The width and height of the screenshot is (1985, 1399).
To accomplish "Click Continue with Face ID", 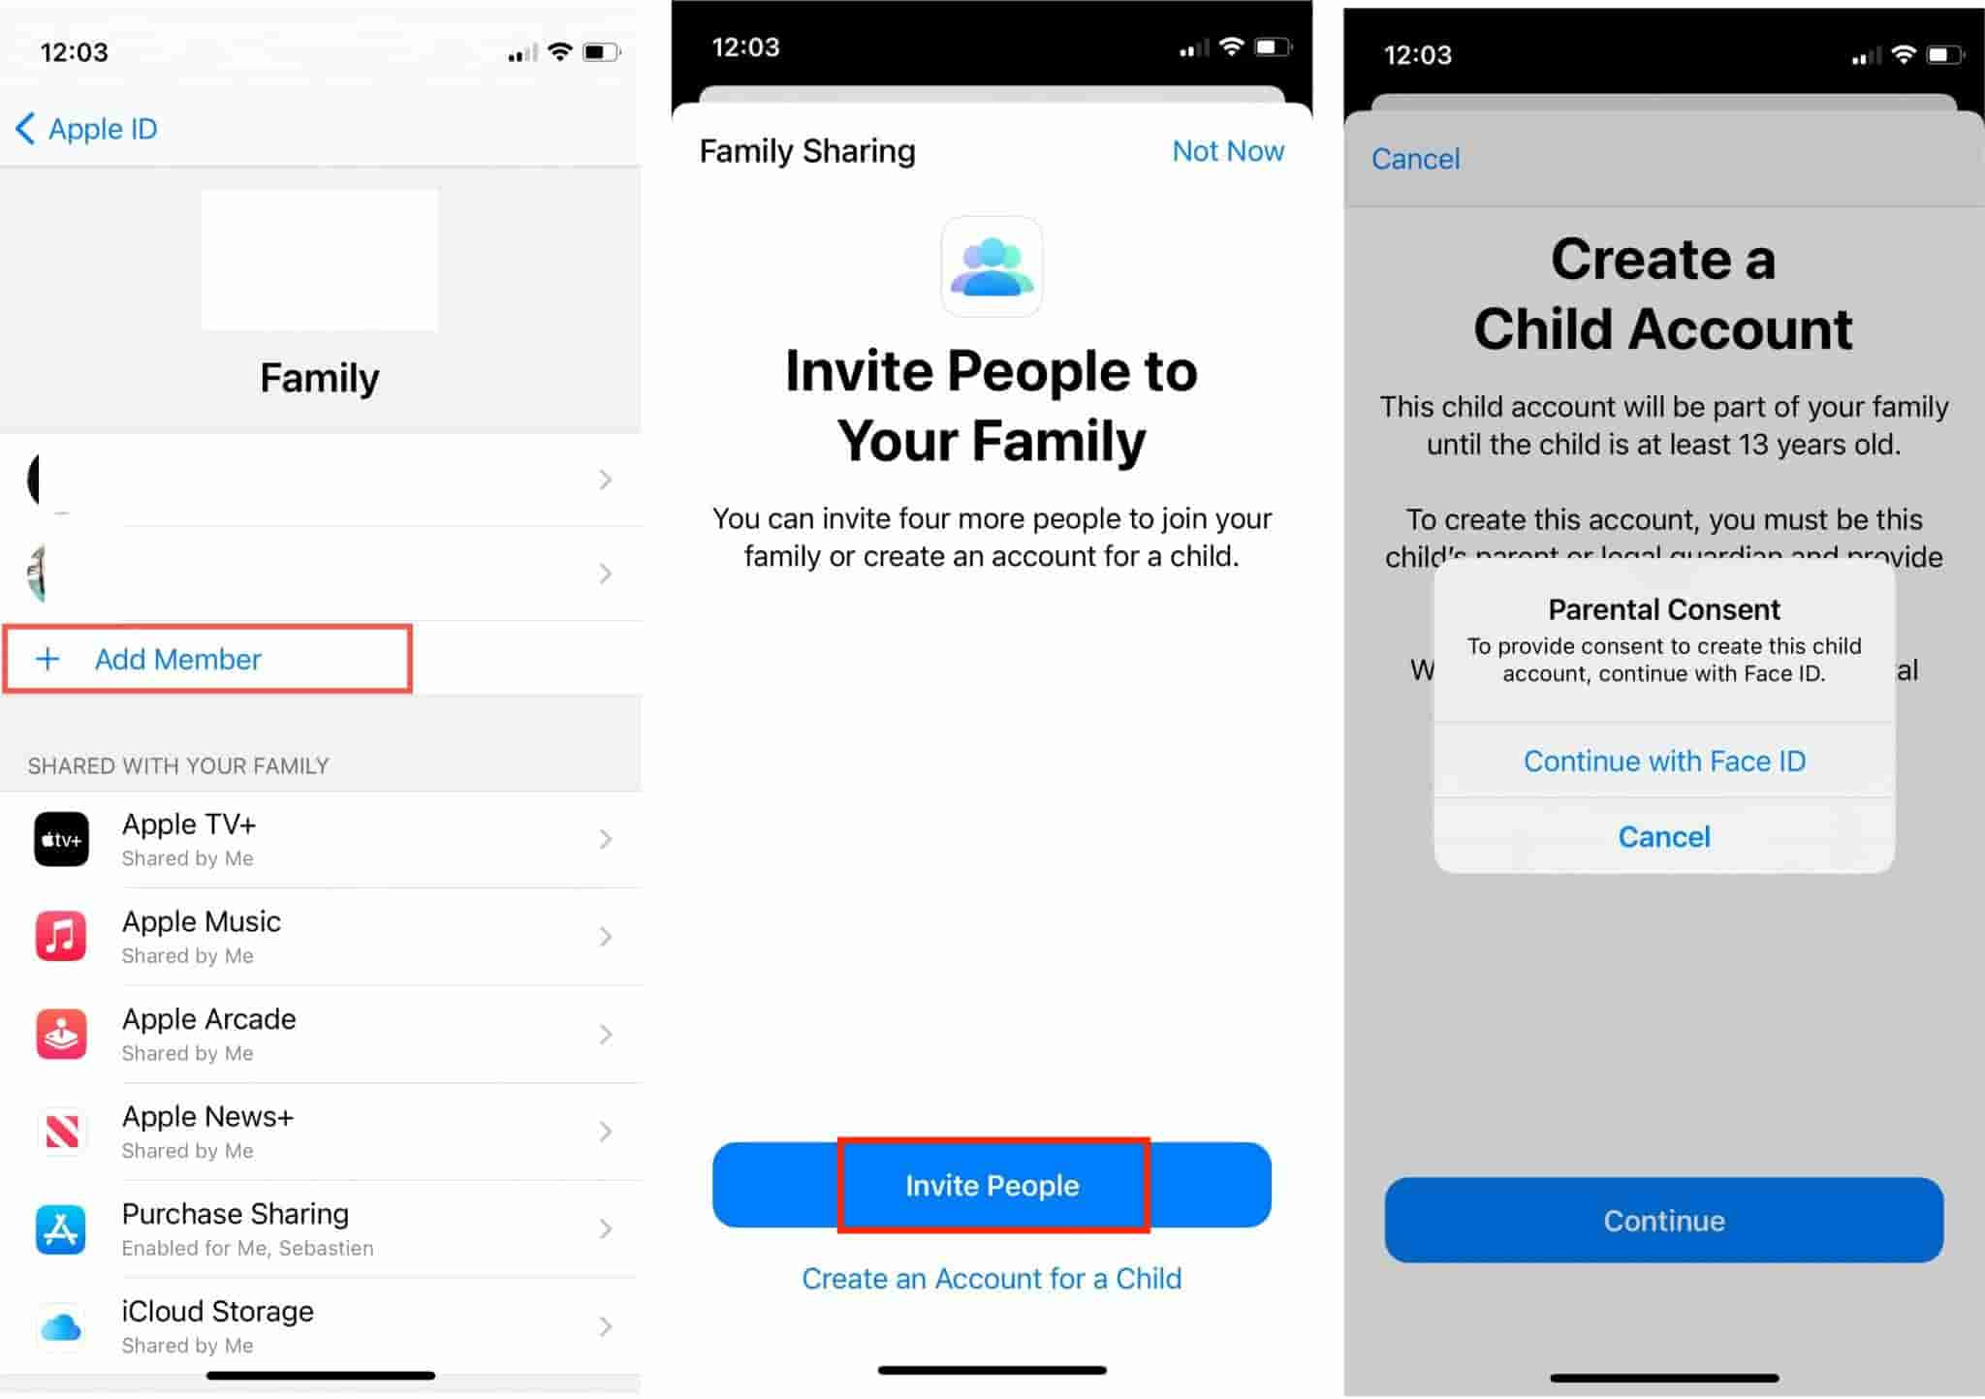I will click(x=1664, y=761).
